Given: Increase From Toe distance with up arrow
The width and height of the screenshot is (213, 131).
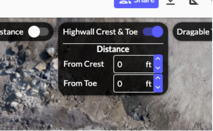Looking at the screenshot, I should pyautogui.click(x=158, y=78).
